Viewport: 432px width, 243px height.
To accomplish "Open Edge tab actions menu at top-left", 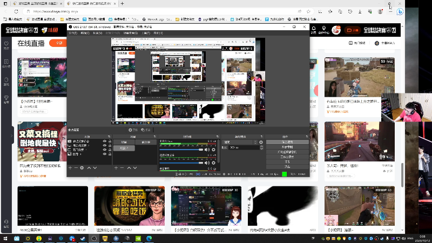I will (x=5, y=4).
